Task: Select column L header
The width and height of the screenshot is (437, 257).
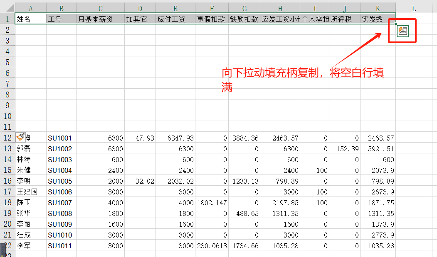Action: click(414, 8)
